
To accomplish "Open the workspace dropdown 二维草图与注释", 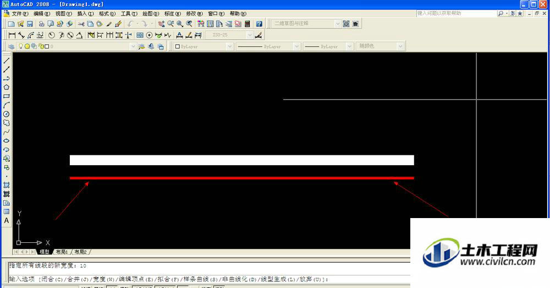I will [x=338, y=24].
